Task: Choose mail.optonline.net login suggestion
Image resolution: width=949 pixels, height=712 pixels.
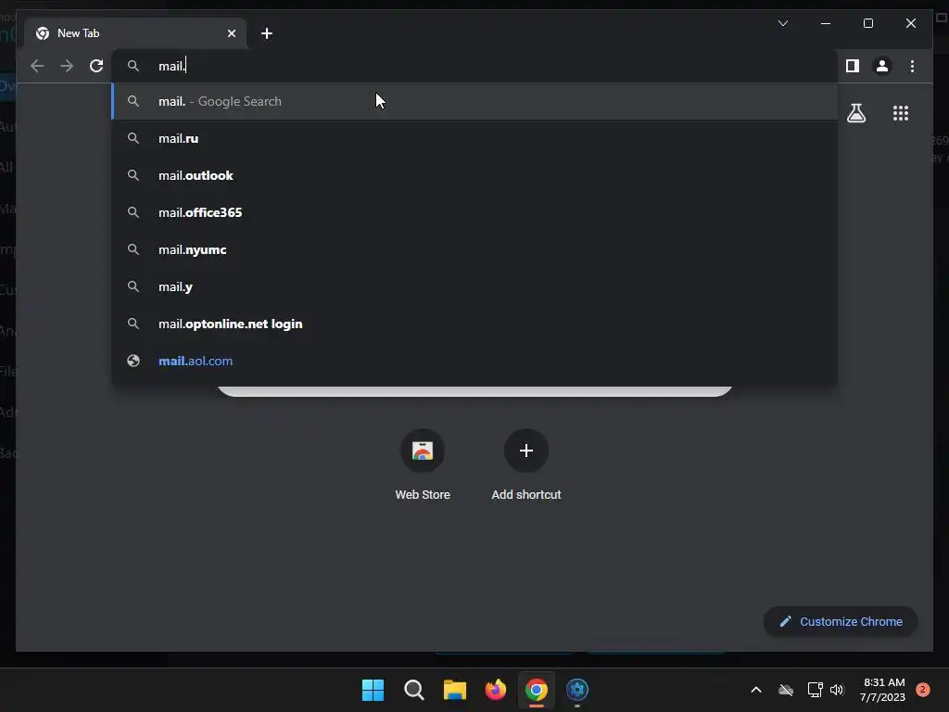Action: (474, 324)
